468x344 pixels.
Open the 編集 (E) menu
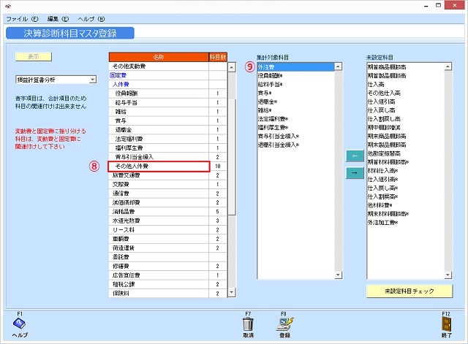coord(58,19)
